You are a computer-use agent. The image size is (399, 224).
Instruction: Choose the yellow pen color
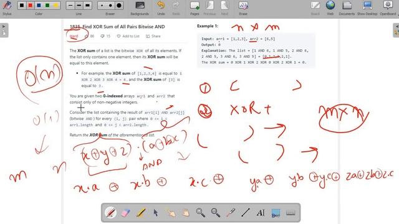[x=55, y=6]
